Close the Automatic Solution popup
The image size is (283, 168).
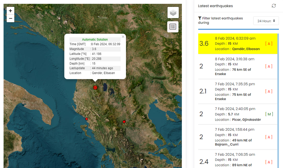point(123,37)
